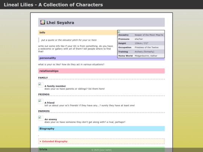203x152 pixels.
Task: Click the 'An enemy' name
Action: (51, 119)
